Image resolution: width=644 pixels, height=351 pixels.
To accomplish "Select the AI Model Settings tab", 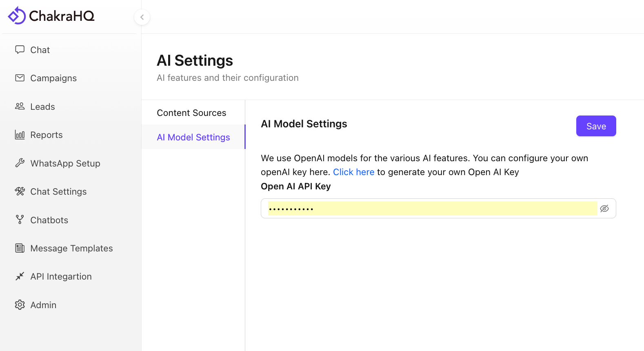I will click(x=193, y=138).
